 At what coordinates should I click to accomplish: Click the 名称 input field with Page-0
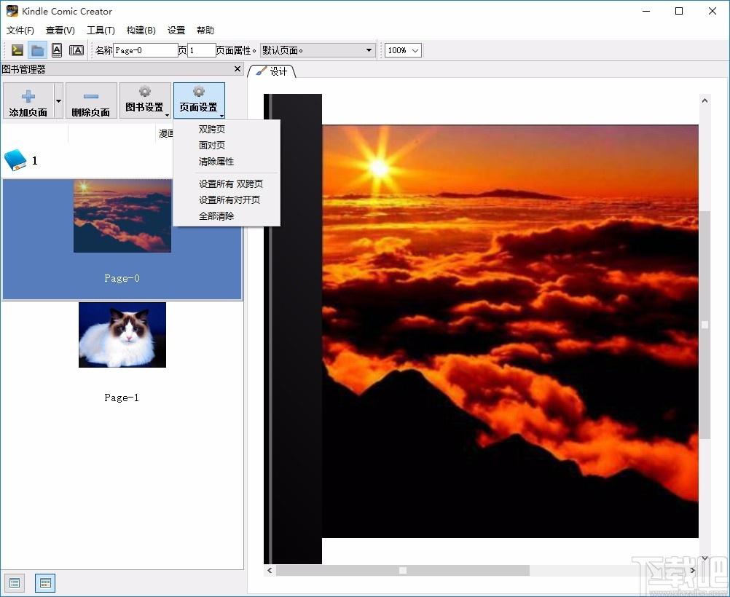tap(145, 50)
